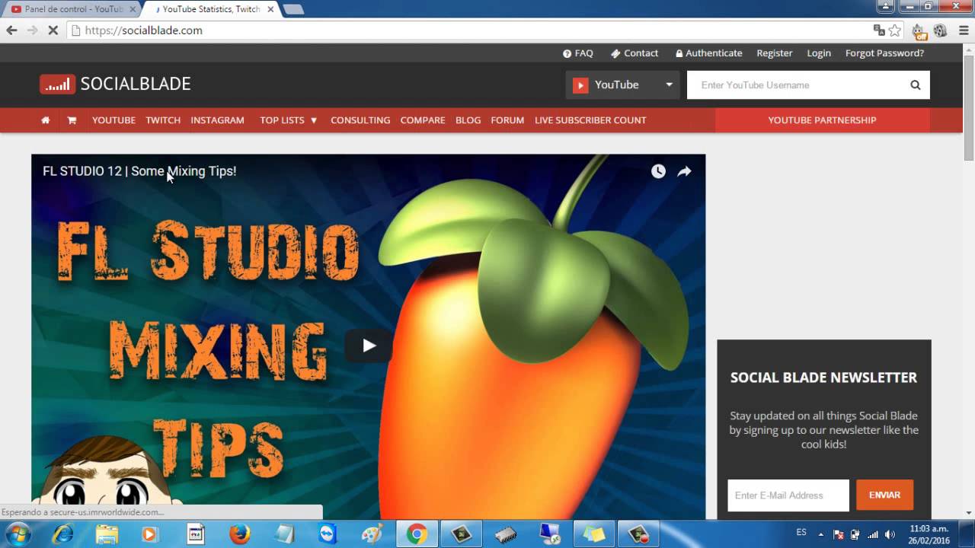The width and height of the screenshot is (975, 548).
Task: Show hidden system tray icons
Action: [821, 534]
